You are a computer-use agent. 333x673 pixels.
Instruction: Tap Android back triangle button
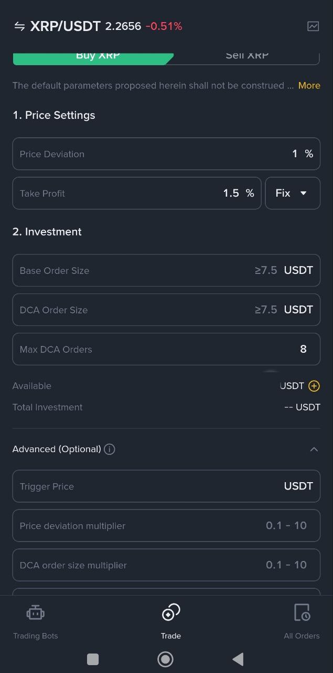[238, 659]
